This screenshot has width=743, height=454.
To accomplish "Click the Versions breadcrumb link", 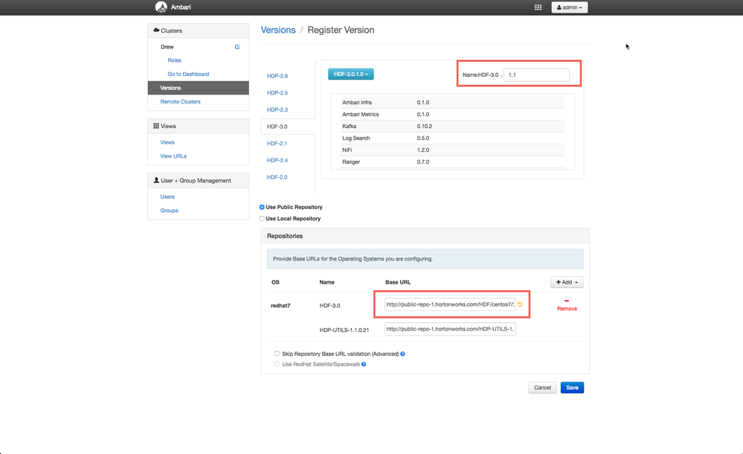I will [x=278, y=30].
